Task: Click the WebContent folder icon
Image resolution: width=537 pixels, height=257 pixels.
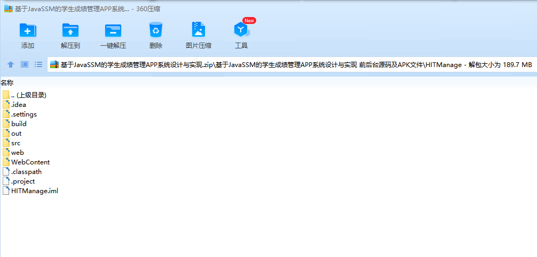Action: pyautogui.click(x=6, y=162)
